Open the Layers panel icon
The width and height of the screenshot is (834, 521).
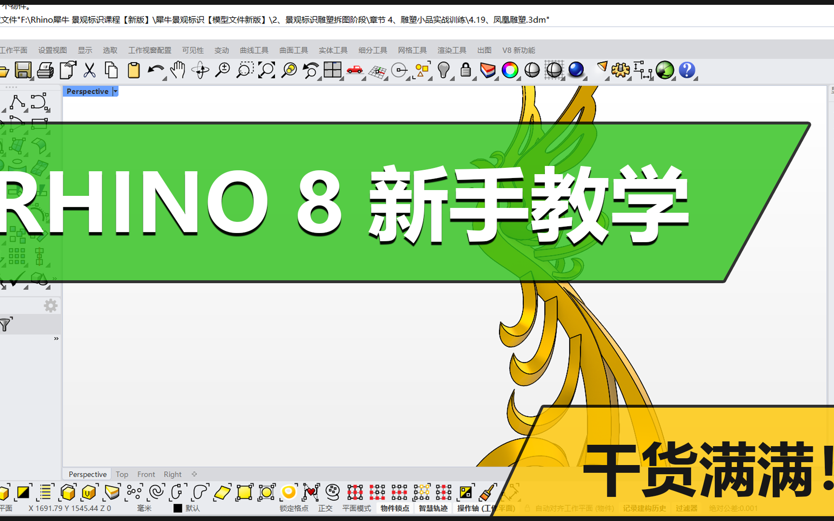(488, 70)
